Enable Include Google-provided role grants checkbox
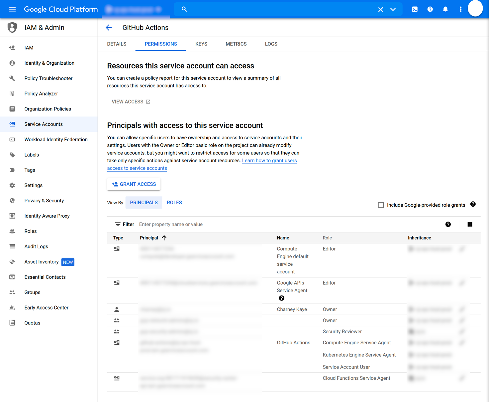The height and width of the screenshot is (402, 489). tap(381, 205)
